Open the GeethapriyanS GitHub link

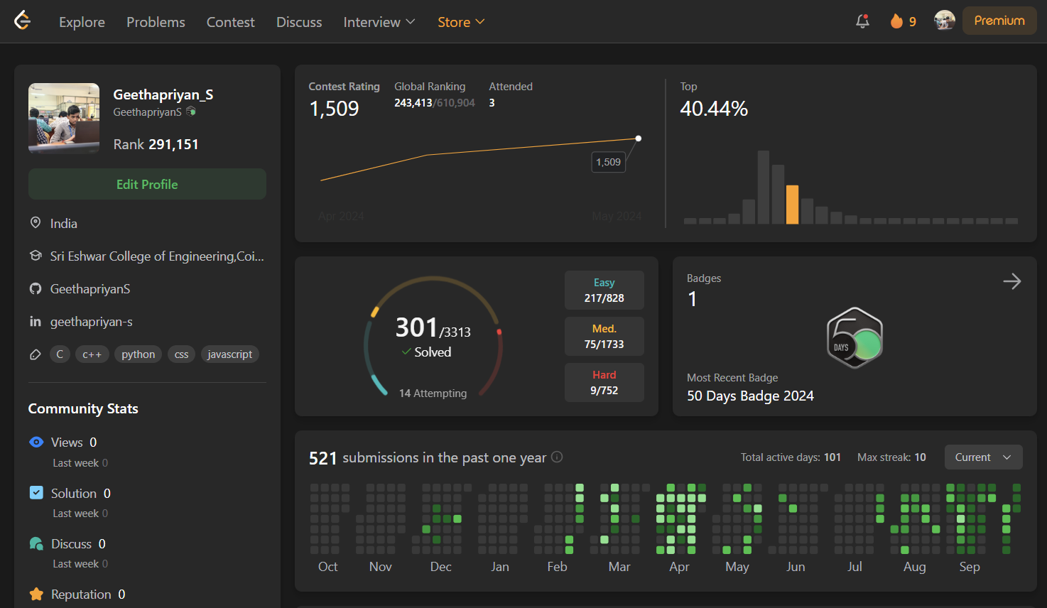pos(90,288)
